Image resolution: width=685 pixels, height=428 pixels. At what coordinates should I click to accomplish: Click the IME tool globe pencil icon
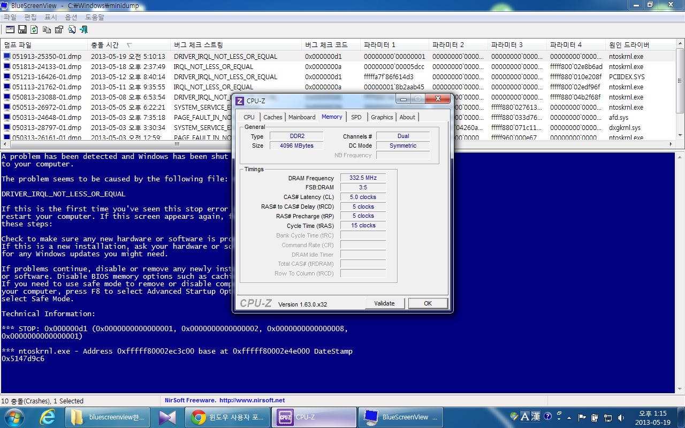click(x=514, y=416)
